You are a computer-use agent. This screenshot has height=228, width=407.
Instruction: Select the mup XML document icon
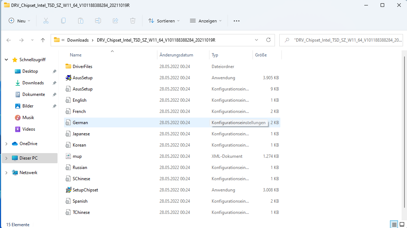coord(68,156)
